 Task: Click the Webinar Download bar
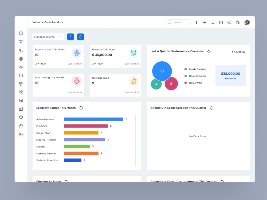click(x=73, y=160)
